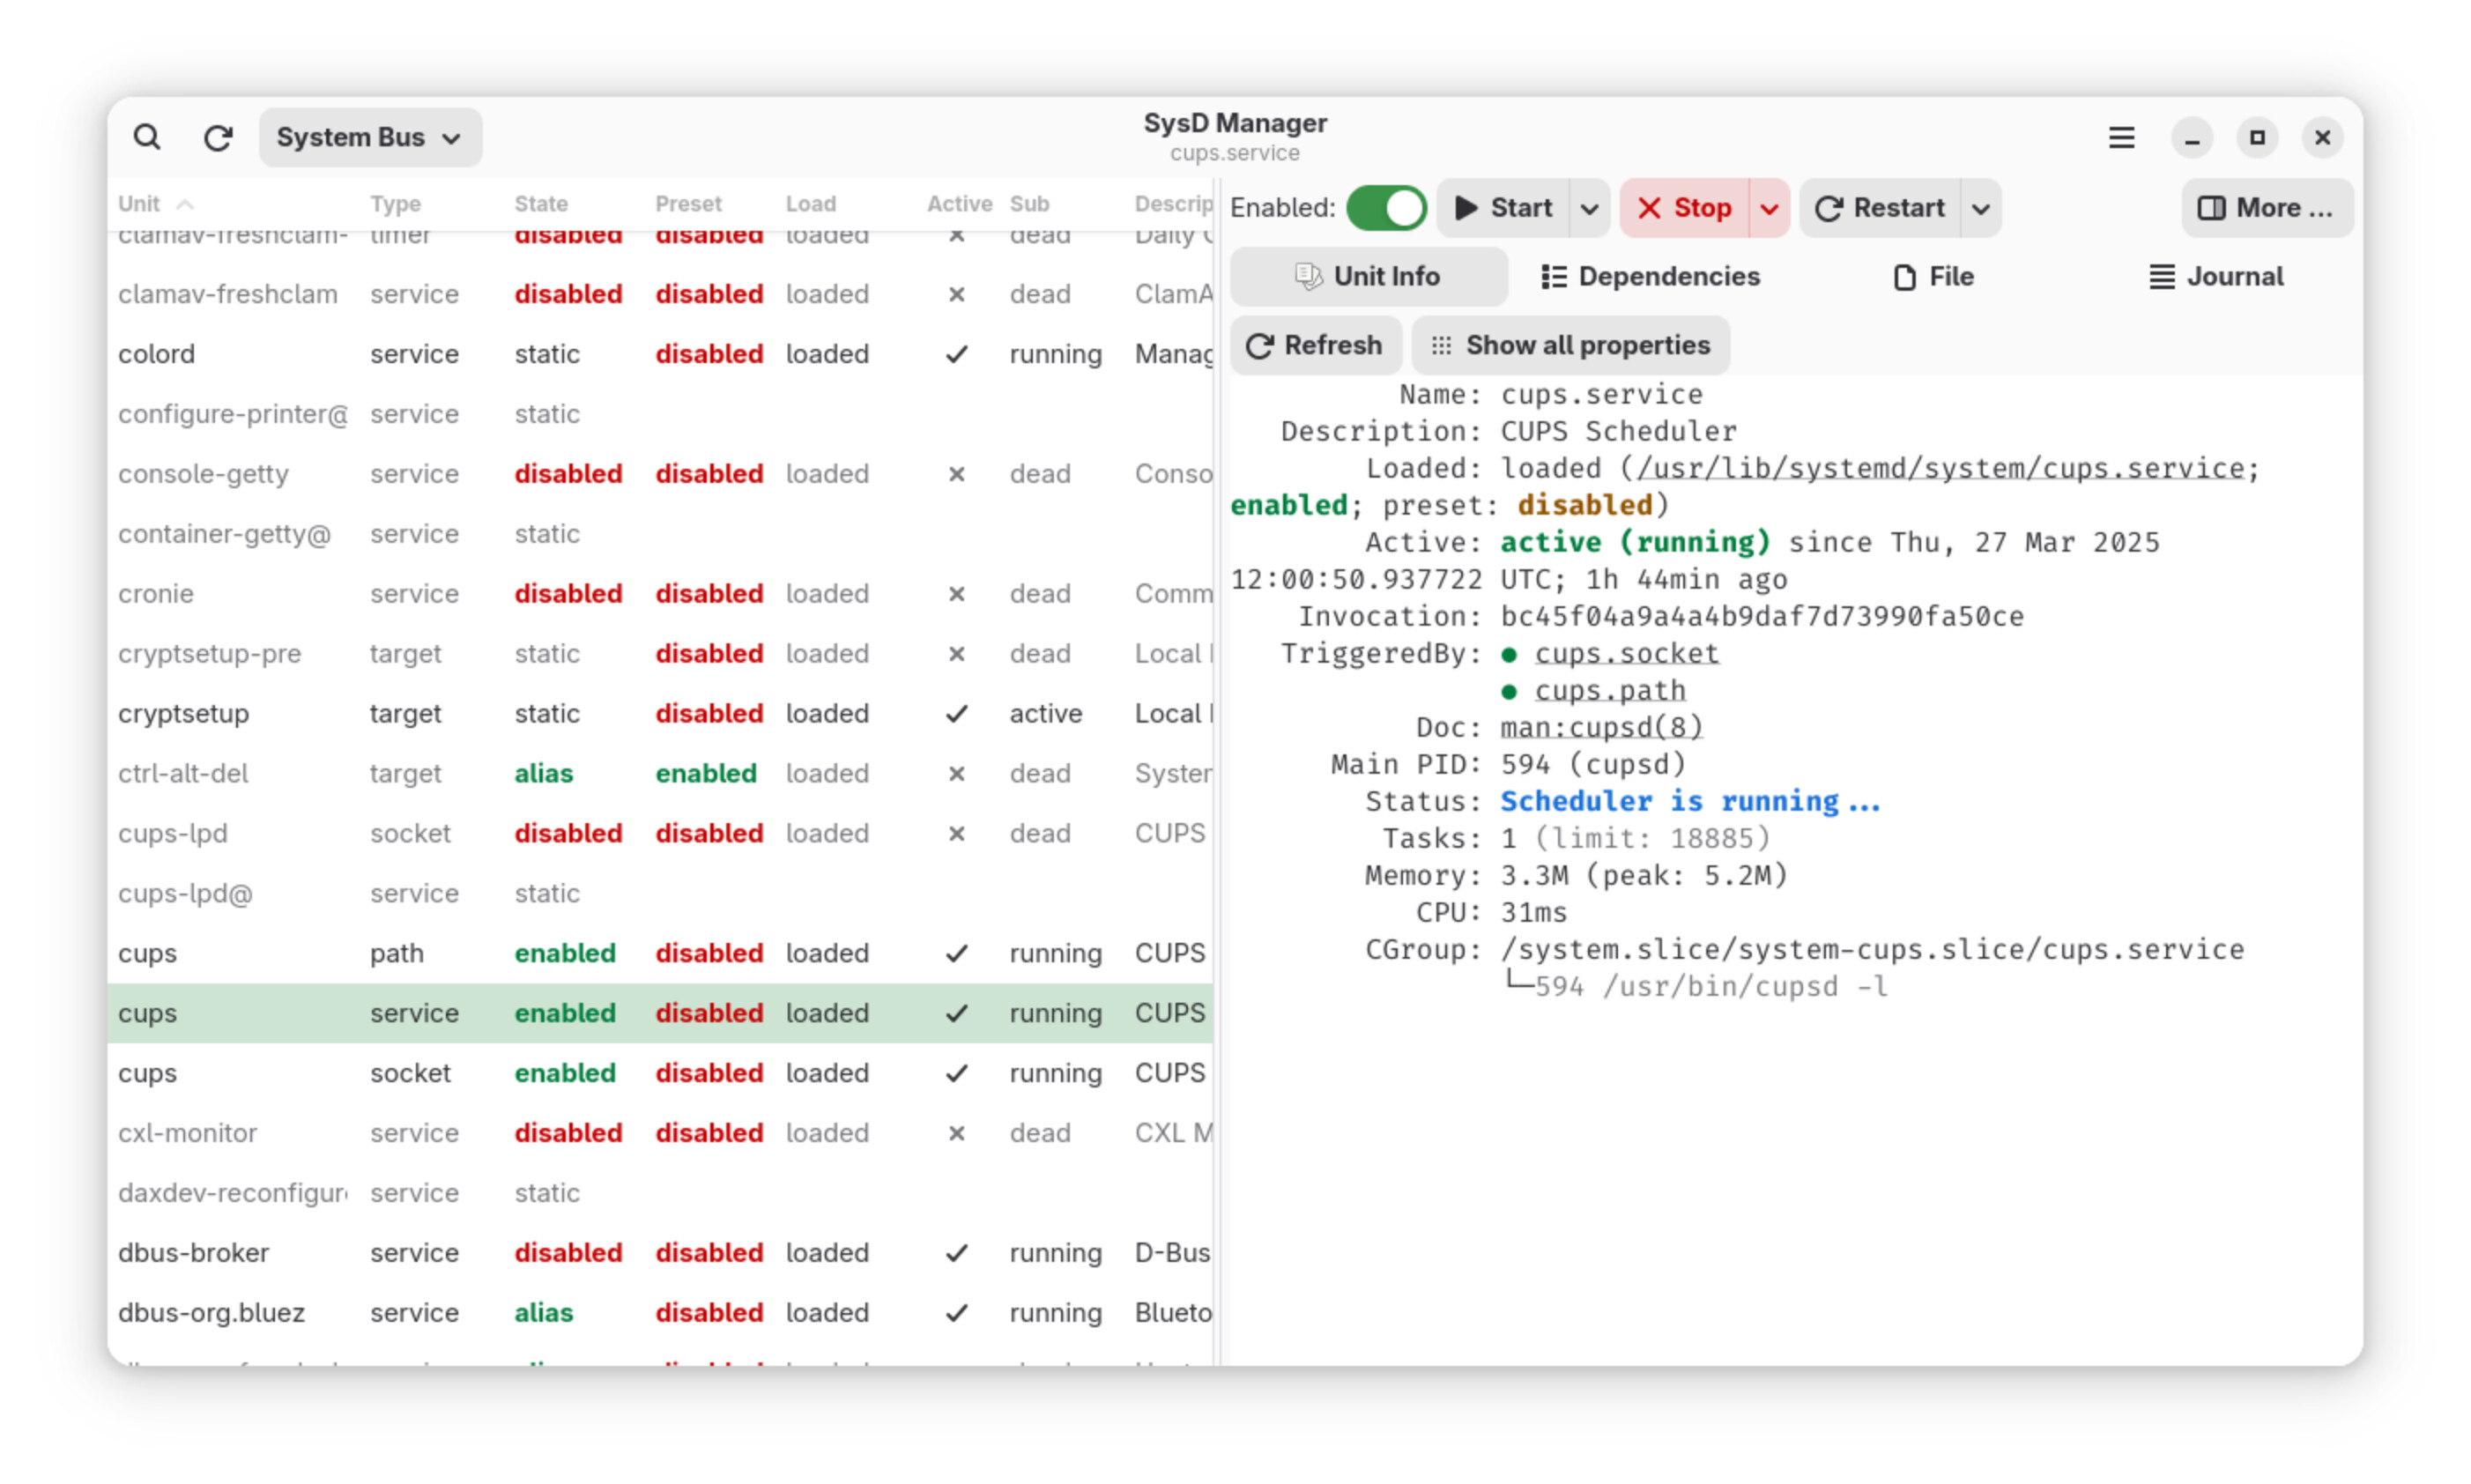Expand the Restart options dropdown arrow

click(x=1980, y=209)
